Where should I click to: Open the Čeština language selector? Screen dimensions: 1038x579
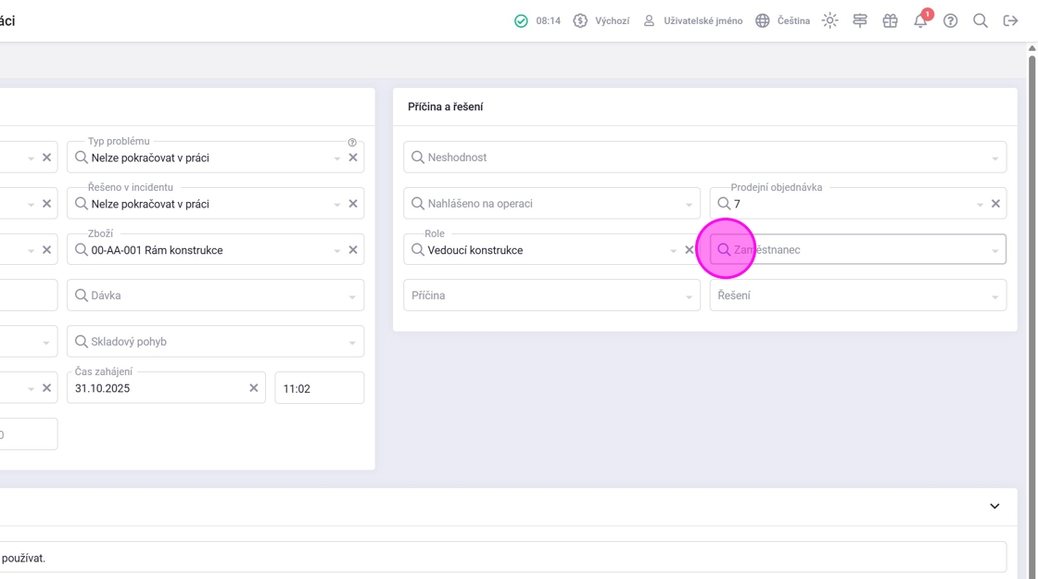click(x=782, y=20)
